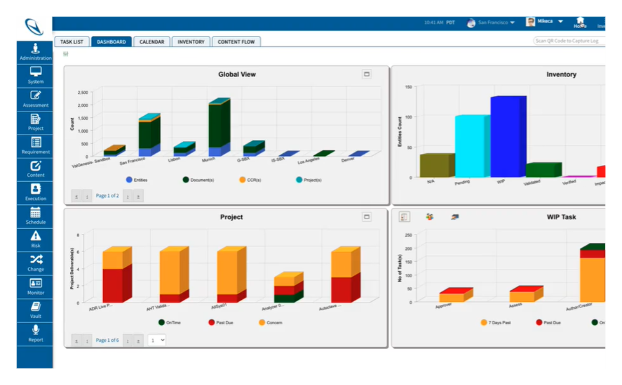This screenshot has width=622, height=385.
Task: Maximize the Global View chart panel
Action: tap(367, 74)
